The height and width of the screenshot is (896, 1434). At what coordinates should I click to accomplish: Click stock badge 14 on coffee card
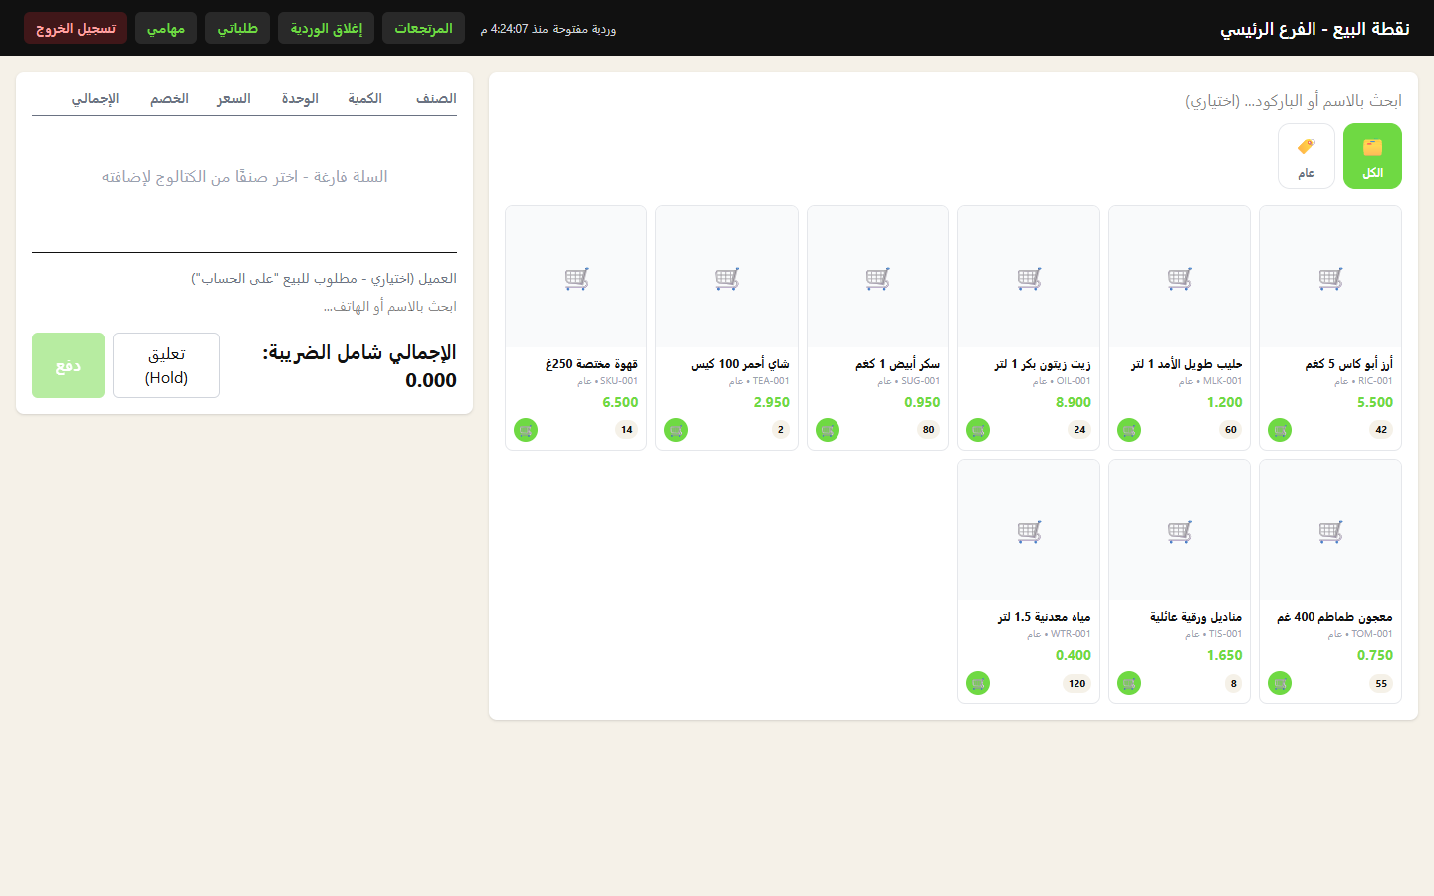click(x=627, y=430)
